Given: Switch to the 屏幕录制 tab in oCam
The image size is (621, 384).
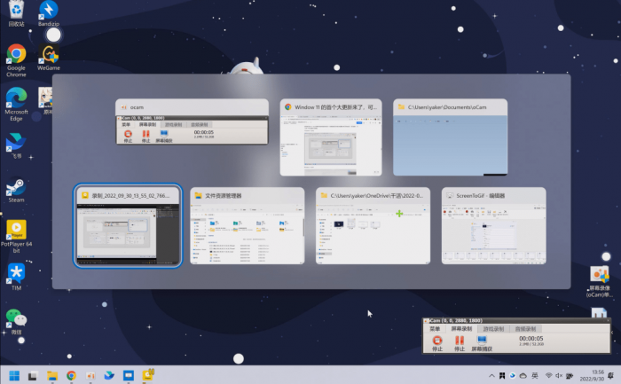Looking at the screenshot, I should 461,329.
